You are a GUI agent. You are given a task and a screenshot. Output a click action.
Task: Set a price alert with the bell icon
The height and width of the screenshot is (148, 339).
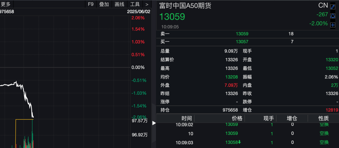click(x=333, y=16)
